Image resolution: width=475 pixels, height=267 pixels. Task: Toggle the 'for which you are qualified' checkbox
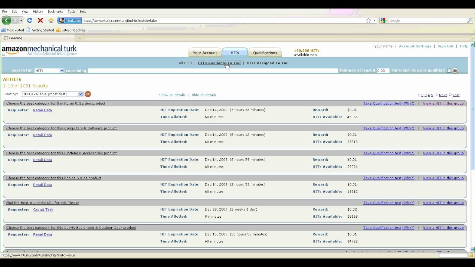pos(449,70)
